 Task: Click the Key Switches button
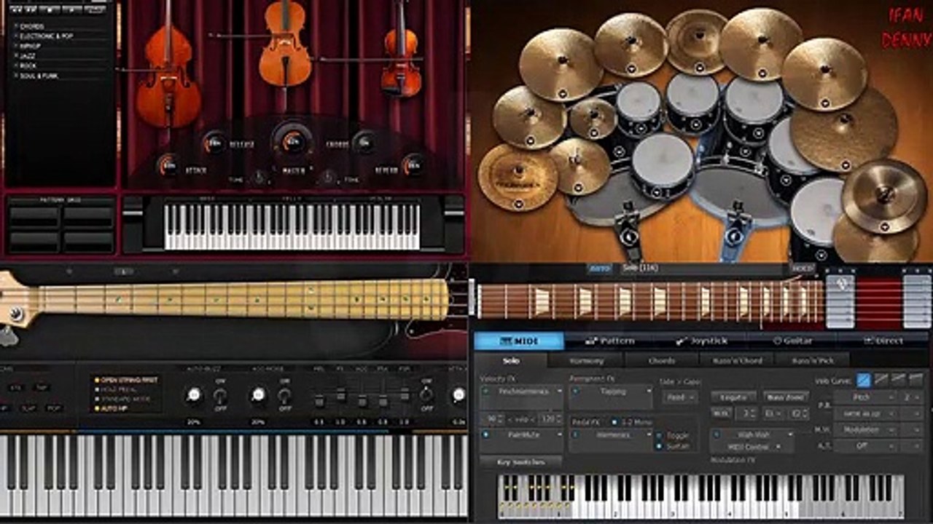(x=520, y=462)
